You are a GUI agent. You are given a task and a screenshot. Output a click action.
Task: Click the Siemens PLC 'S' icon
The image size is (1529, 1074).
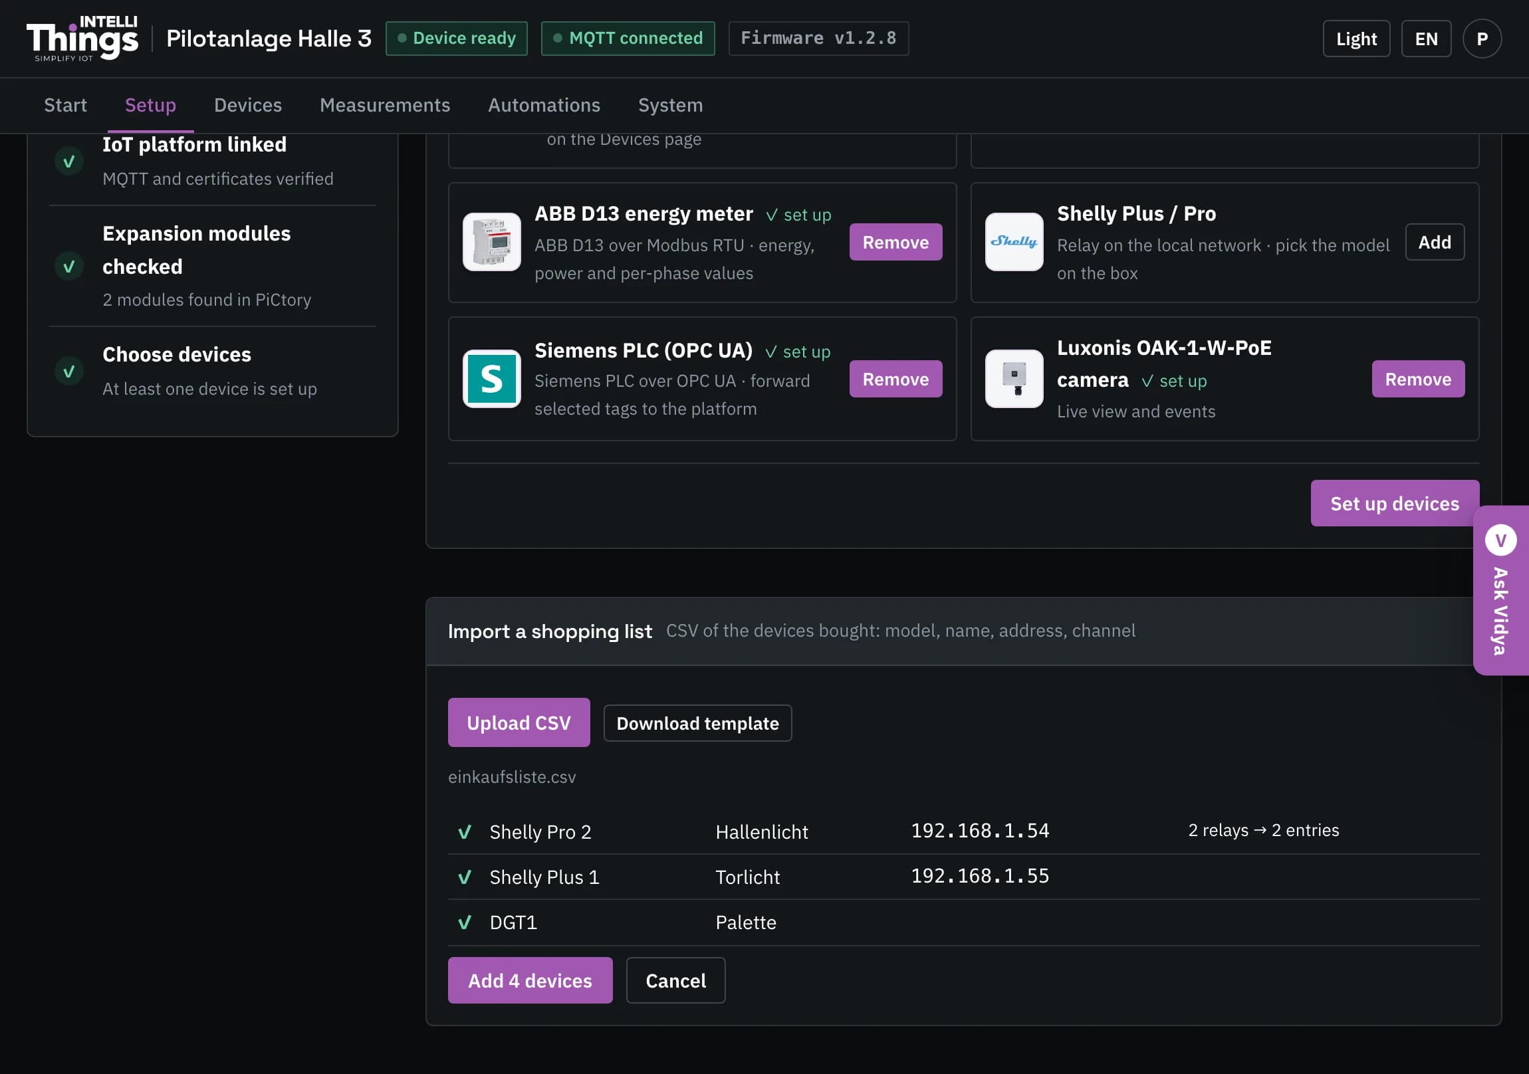click(491, 379)
